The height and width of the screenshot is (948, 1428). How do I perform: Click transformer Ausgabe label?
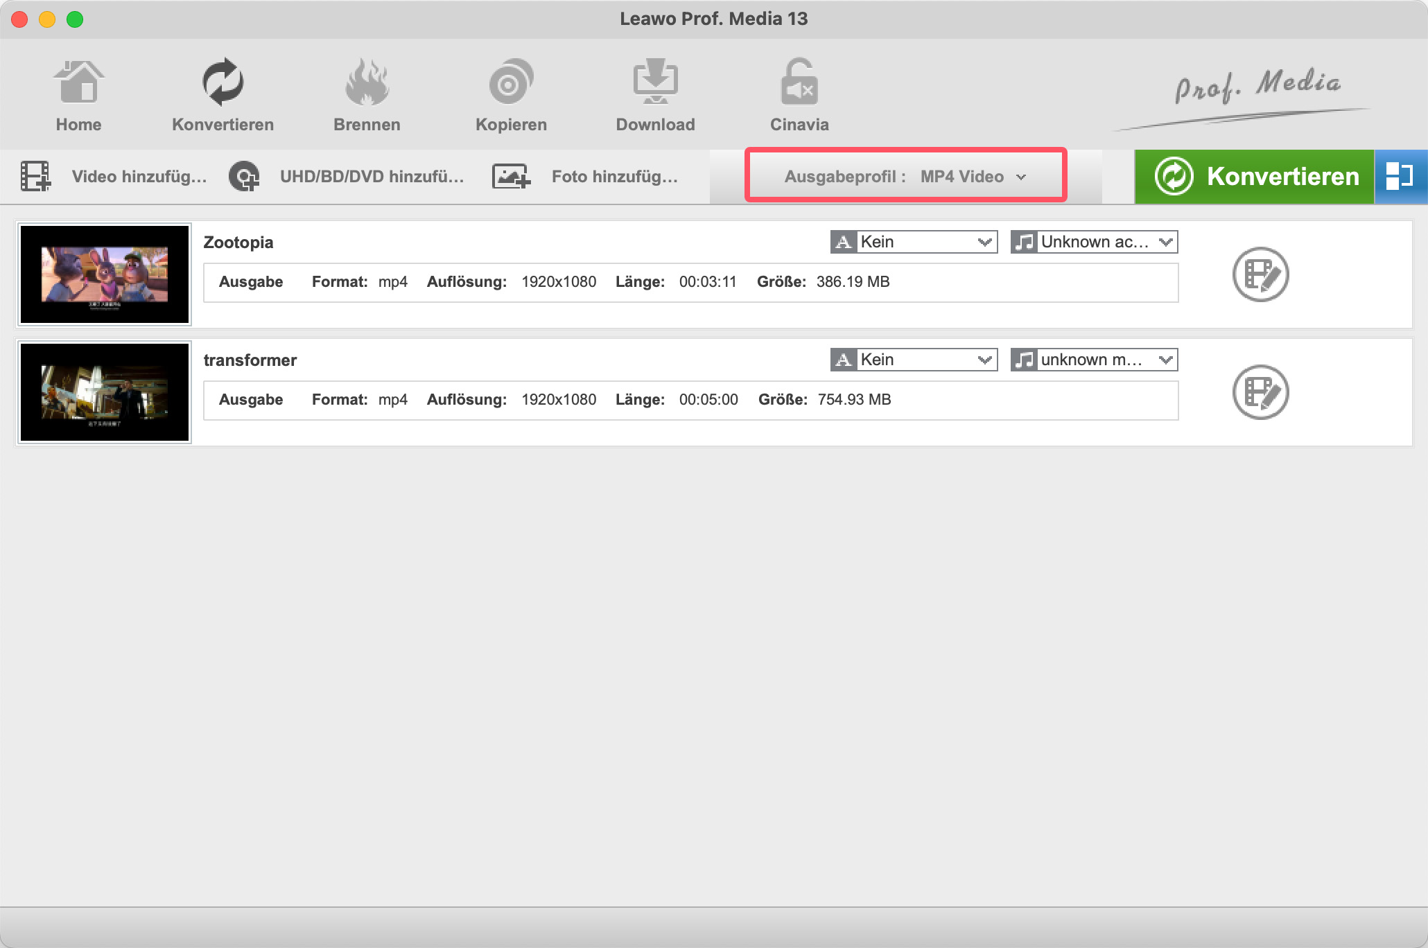(251, 400)
